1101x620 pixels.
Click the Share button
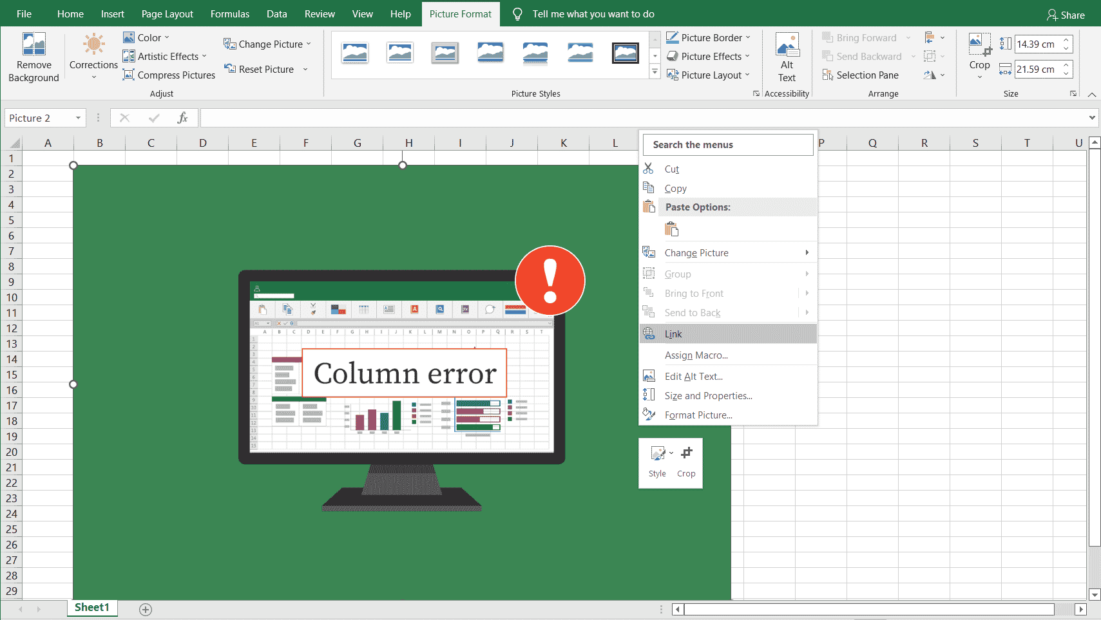(x=1066, y=15)
